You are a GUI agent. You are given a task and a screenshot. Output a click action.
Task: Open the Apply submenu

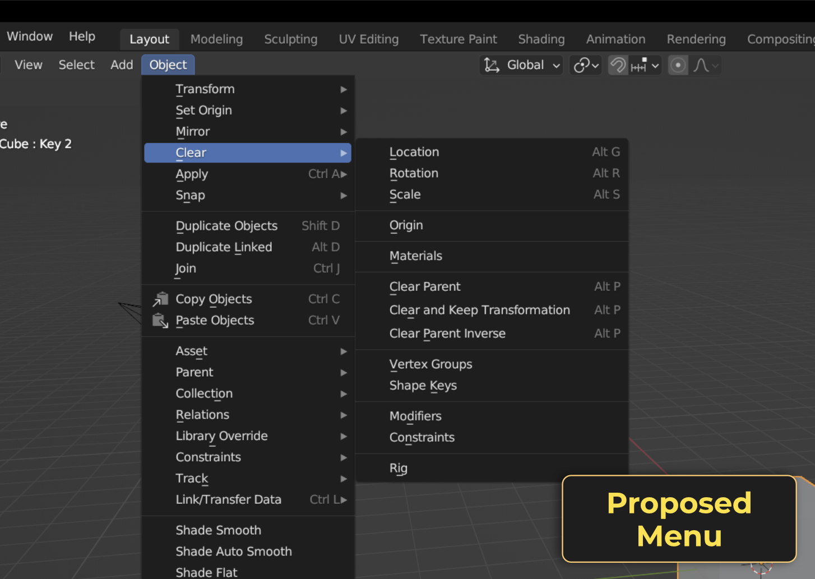tap(248, 174)
